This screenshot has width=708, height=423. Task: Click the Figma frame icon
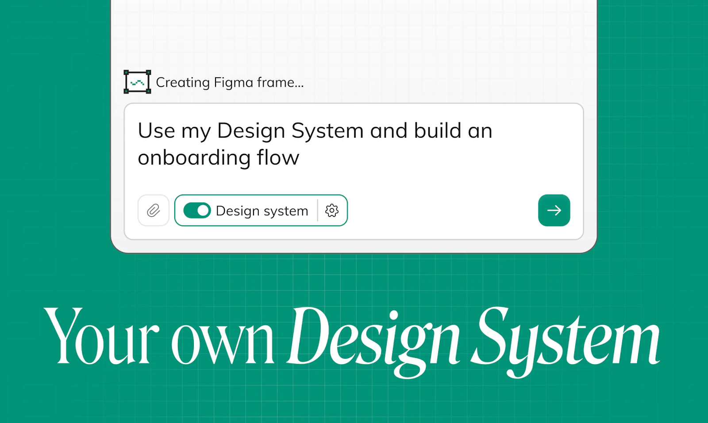coord(137,82)
